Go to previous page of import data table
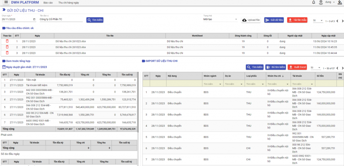344x166 pixels. (337, 68)
